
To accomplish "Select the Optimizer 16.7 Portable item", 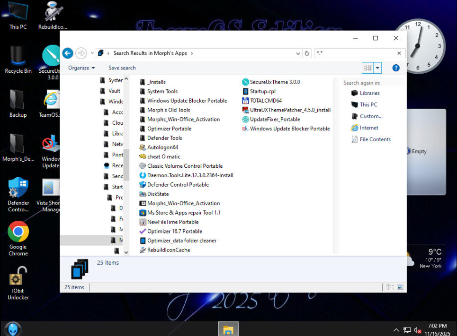I will point(174,231).
